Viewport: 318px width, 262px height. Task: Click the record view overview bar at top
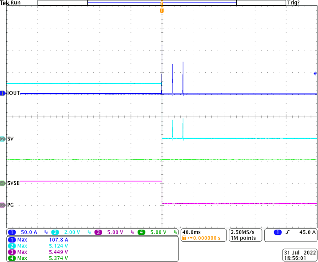162,3
